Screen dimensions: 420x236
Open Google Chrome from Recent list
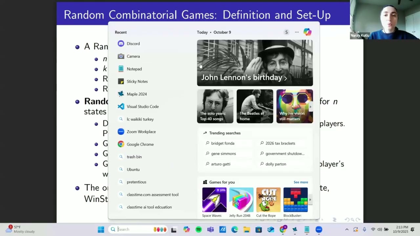(x=140, y=144)
